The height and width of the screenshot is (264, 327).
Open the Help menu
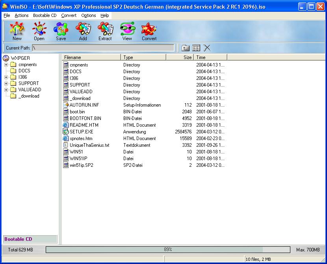click(105, 15)
